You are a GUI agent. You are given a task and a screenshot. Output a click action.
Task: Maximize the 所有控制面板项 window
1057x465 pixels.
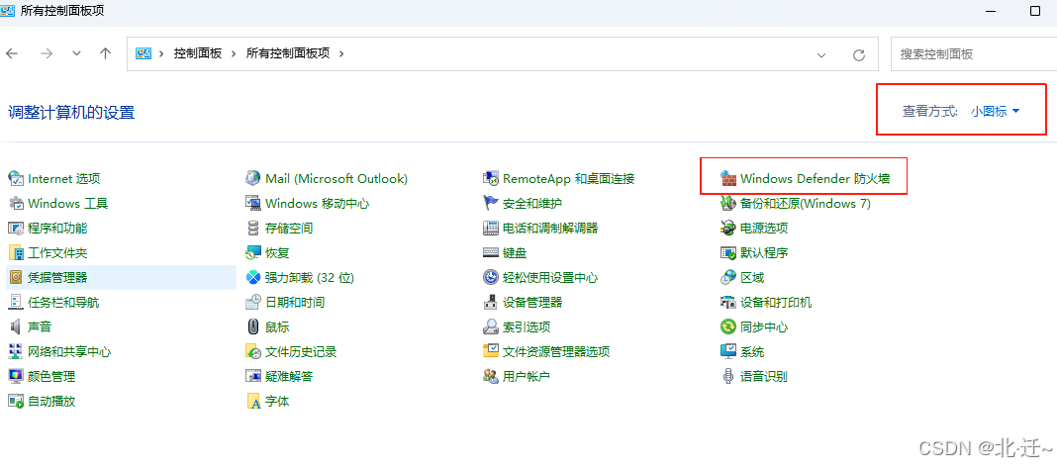coord(1035,11)
